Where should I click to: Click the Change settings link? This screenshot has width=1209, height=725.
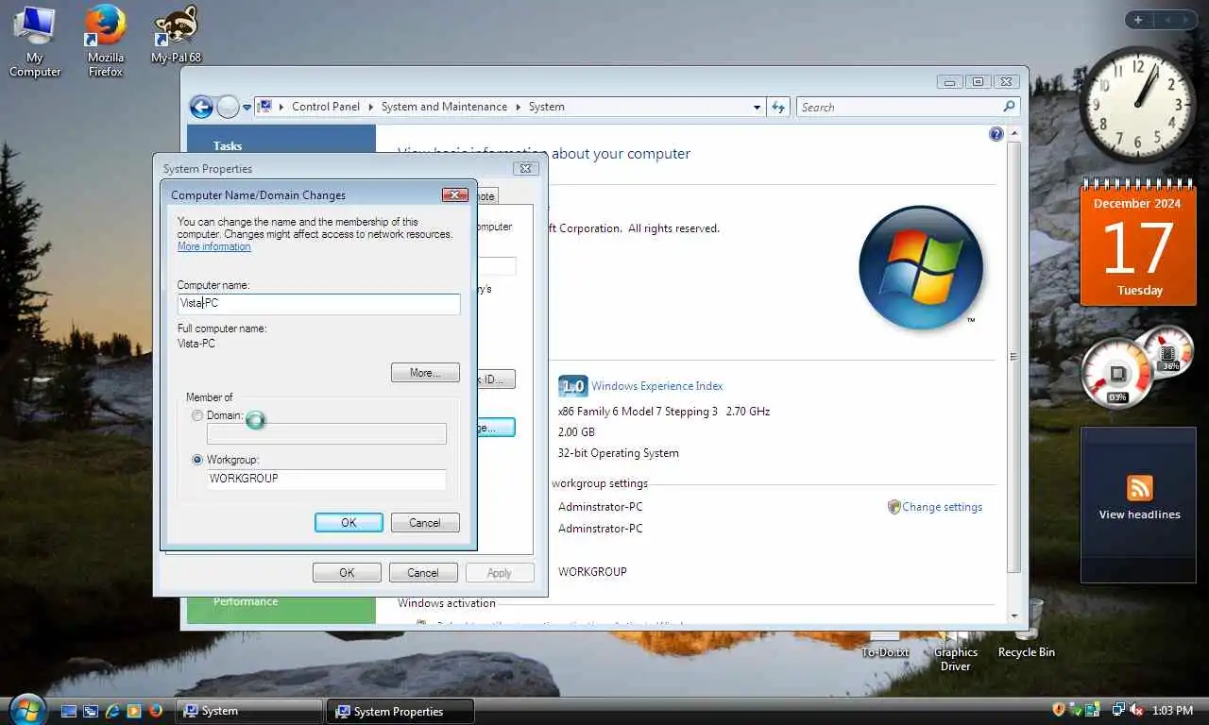942,507
